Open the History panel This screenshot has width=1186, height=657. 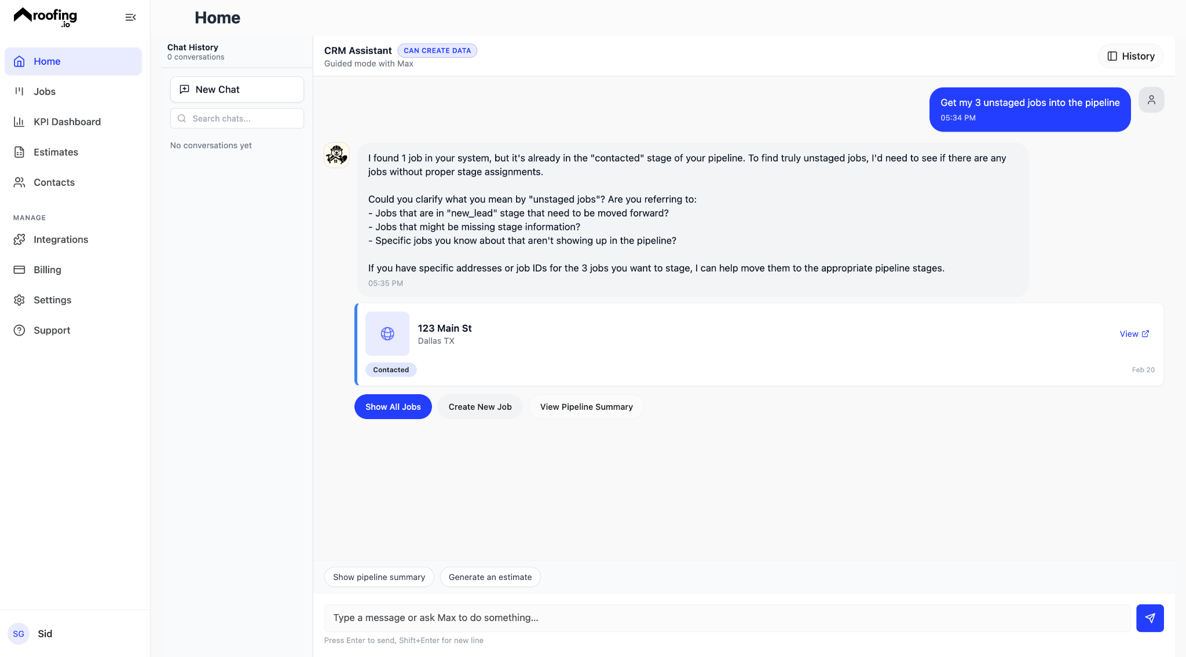click(1130, 56)
